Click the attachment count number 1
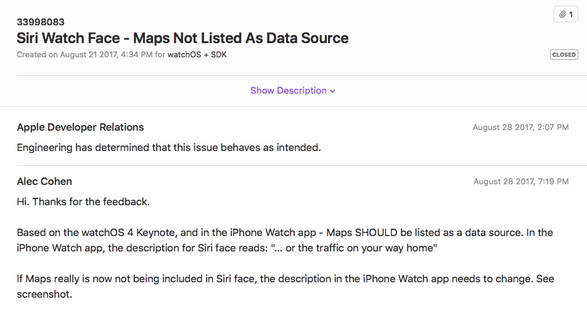The height and width of the screenshot is (310, 587). [x=571, y=15]
